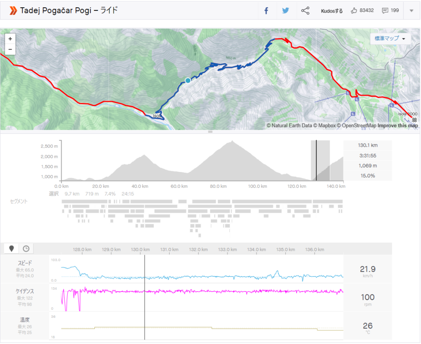Zoom out on the map

pos(10,49)
